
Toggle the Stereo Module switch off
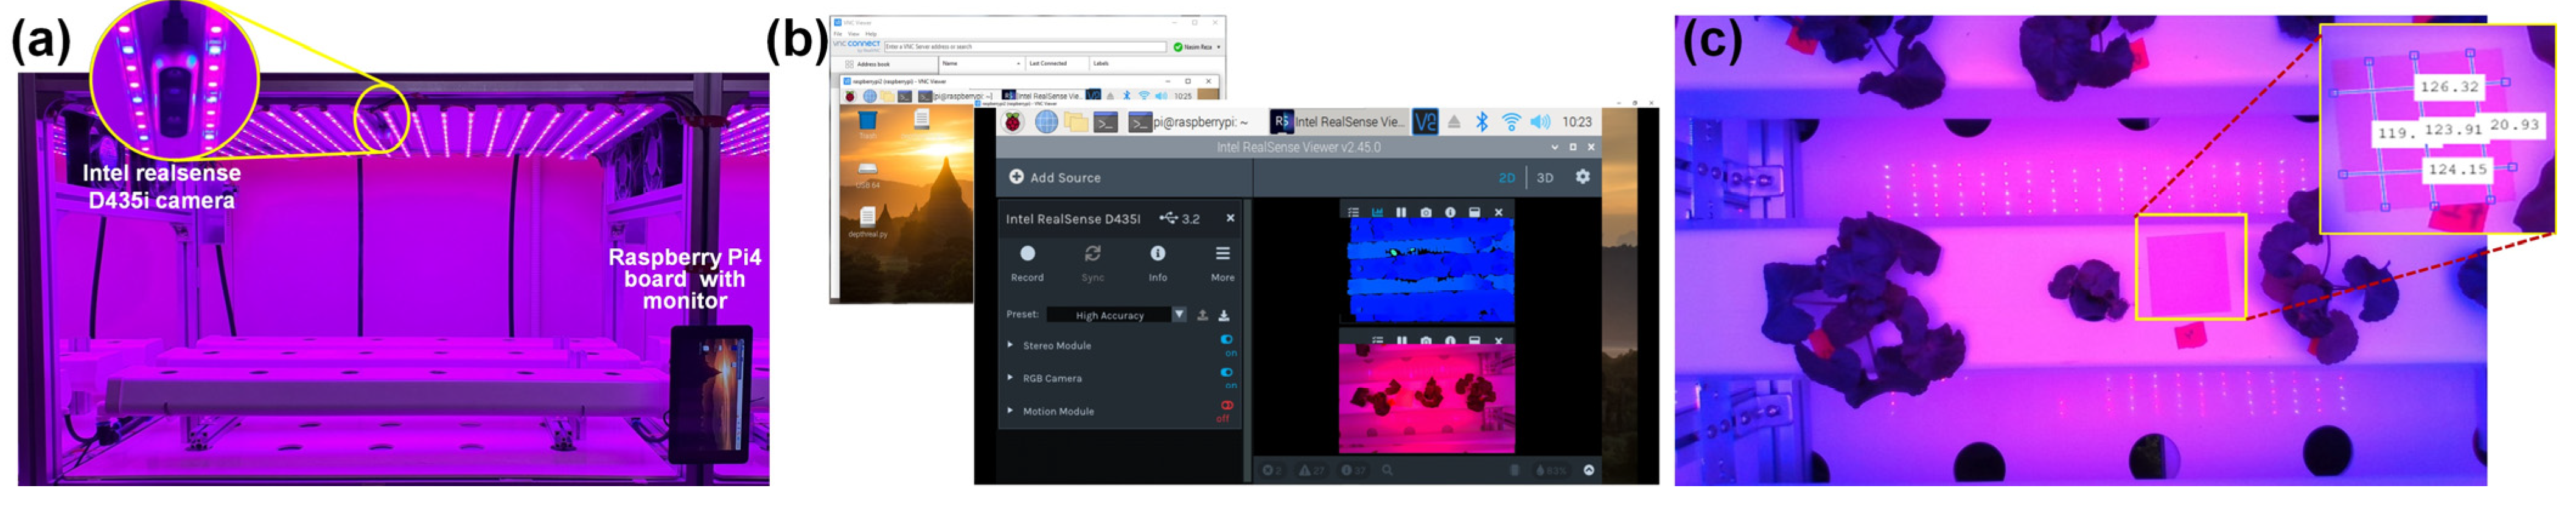click(x=1227, y=340)
